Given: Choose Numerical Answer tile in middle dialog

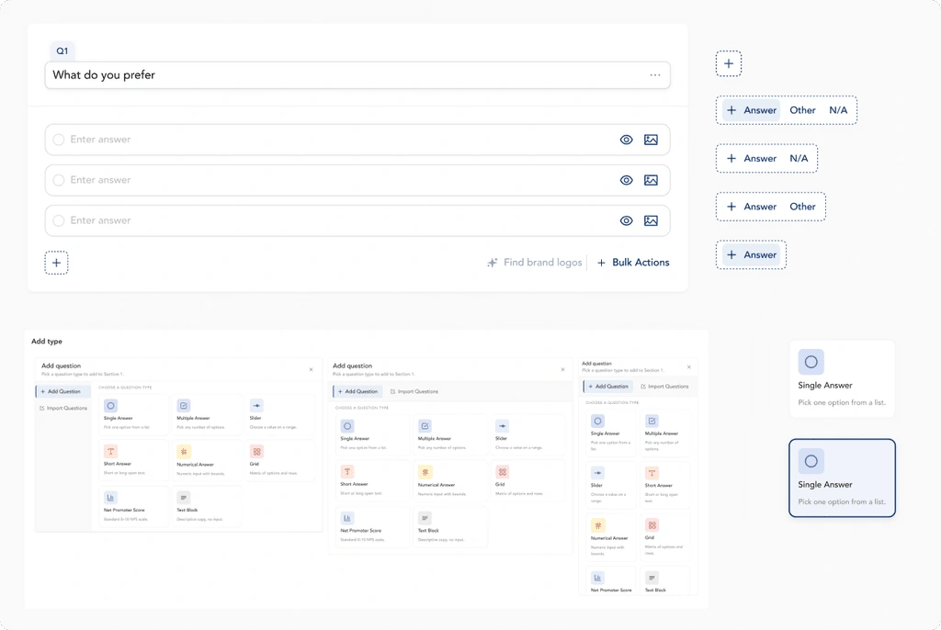Looking at the screenshot, I should click(450, 480).
